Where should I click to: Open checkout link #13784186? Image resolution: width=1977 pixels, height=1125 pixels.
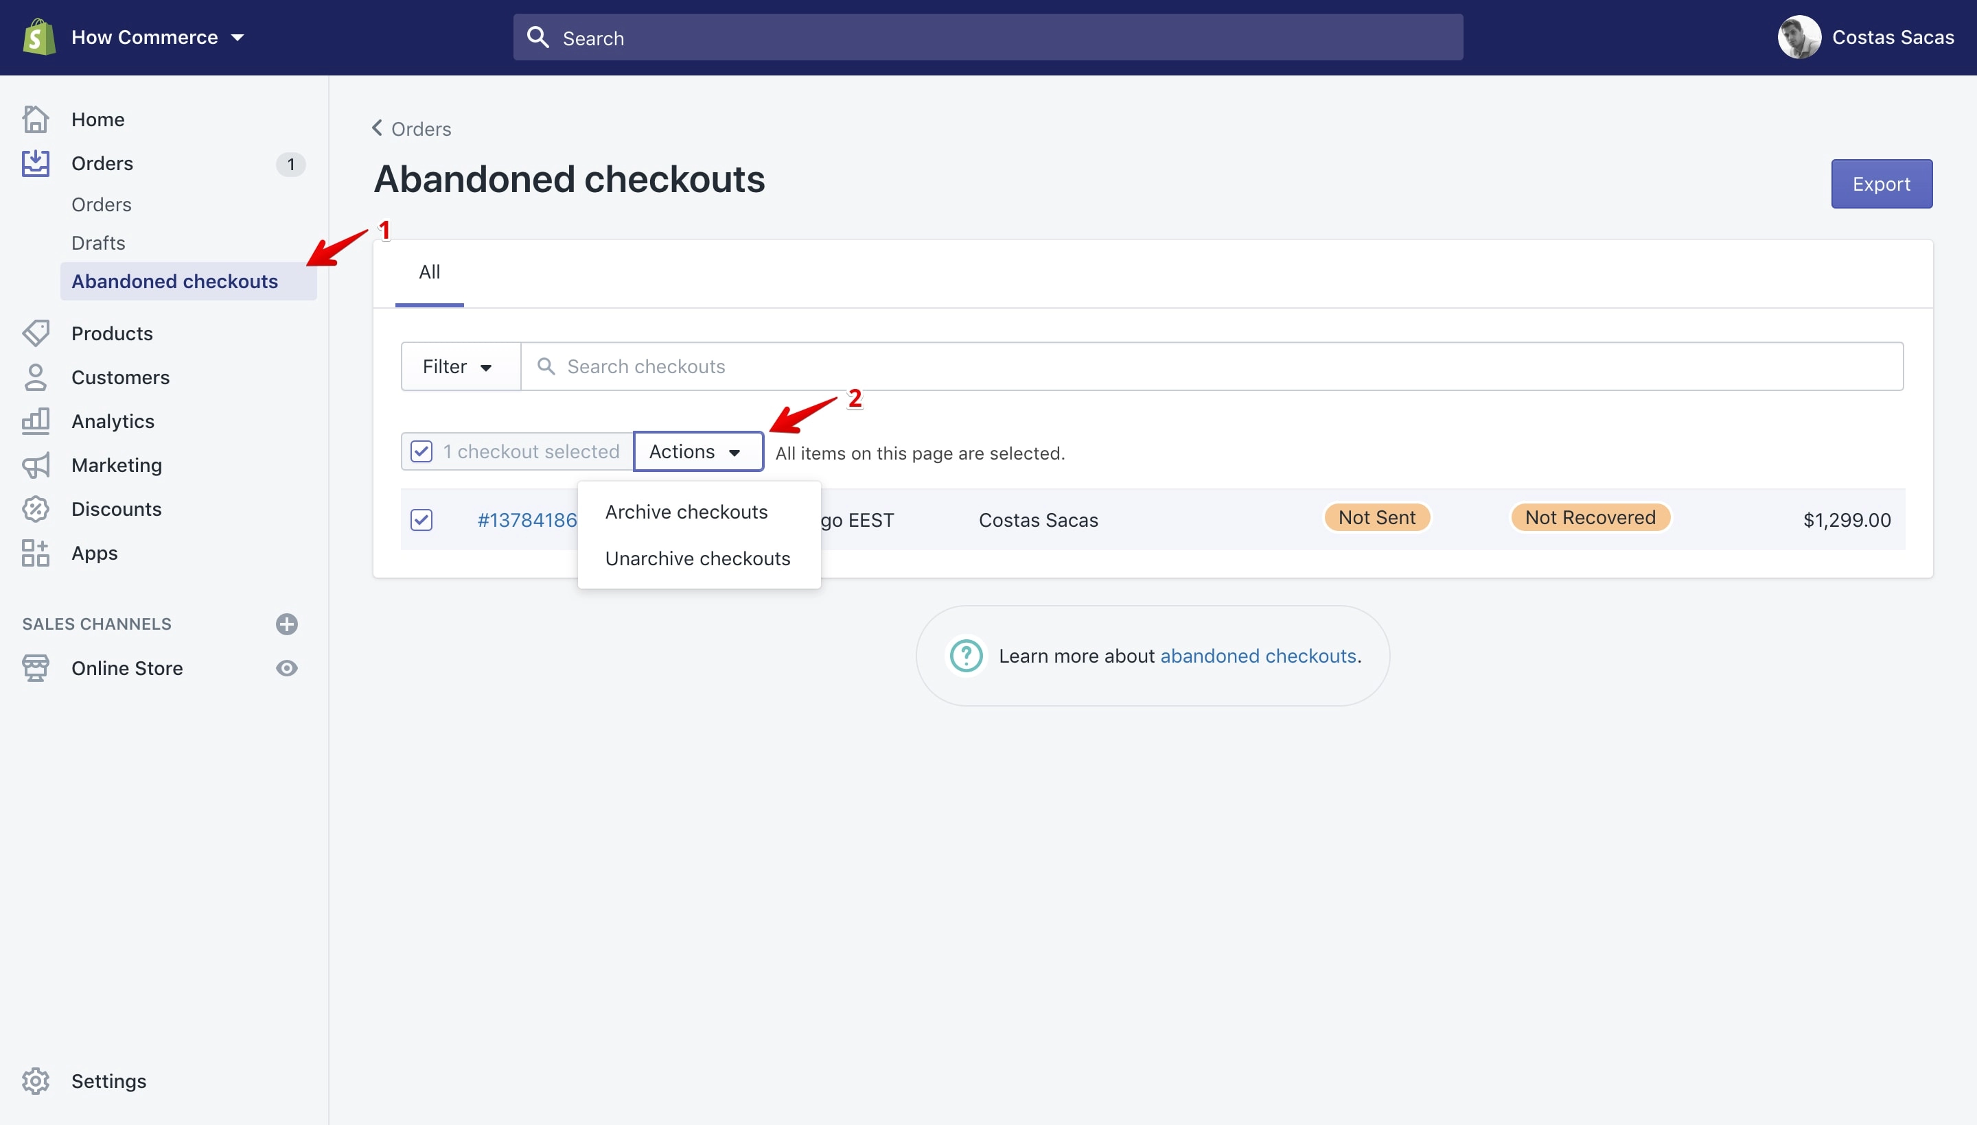(527, 520)
